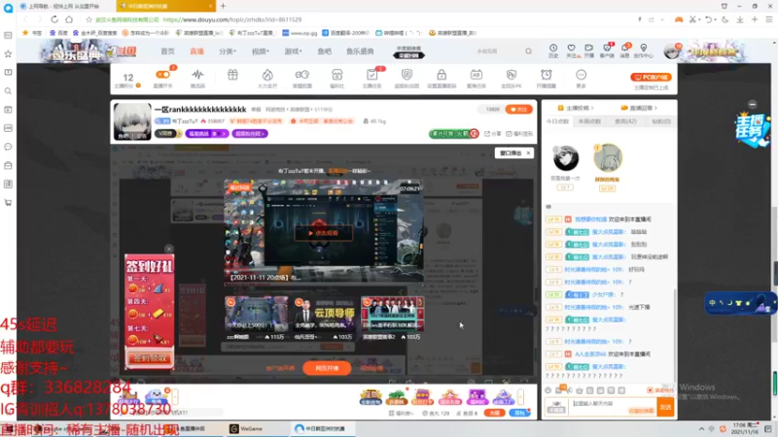778x437 pixels.
Task: Toggle the orange checkbox above chat input
Action: click(x=650, y=390)
